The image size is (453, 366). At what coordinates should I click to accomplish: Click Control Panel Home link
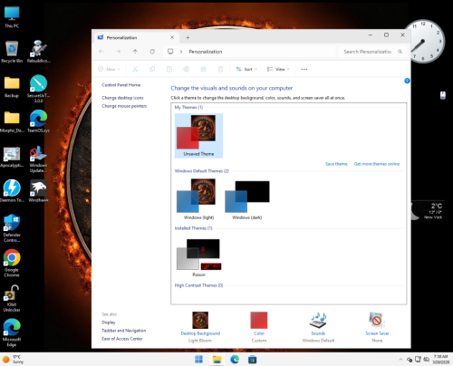point(120,85)
